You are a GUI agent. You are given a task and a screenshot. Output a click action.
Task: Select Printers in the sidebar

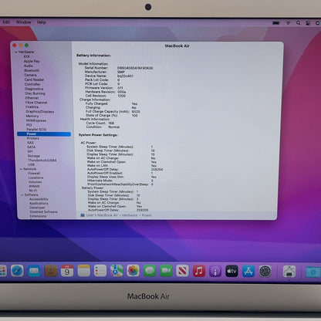tap(33, 138)
